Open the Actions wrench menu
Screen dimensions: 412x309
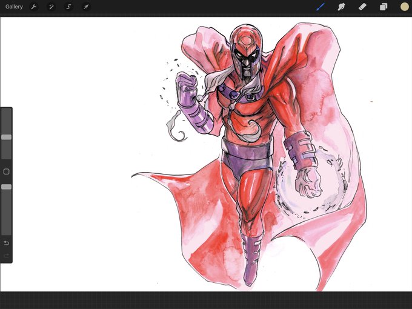[34, 7]
